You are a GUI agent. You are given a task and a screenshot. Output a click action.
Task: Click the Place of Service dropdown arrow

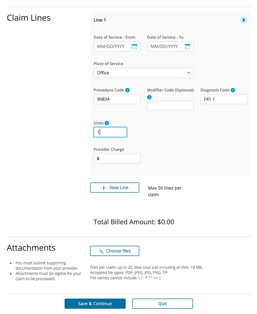tap(188, 73)
